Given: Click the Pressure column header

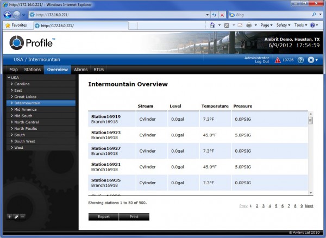Looking at the screenshot, I should tap(243, 106).
